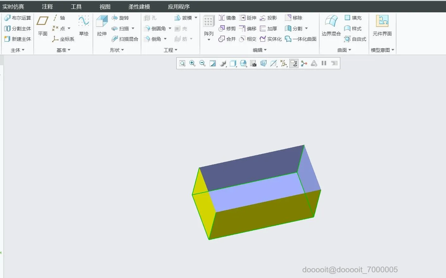Open Rendering Options in graphics toolbar
This screenshot has width=446, height=278.
click(x=223, y=63)
